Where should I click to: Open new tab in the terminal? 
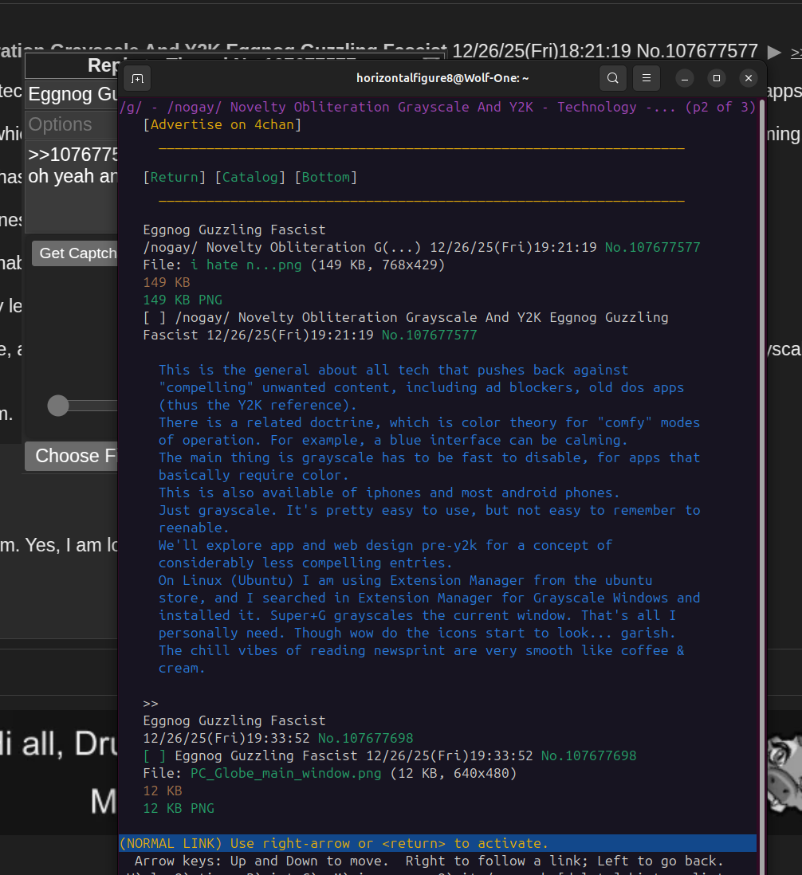137,78
